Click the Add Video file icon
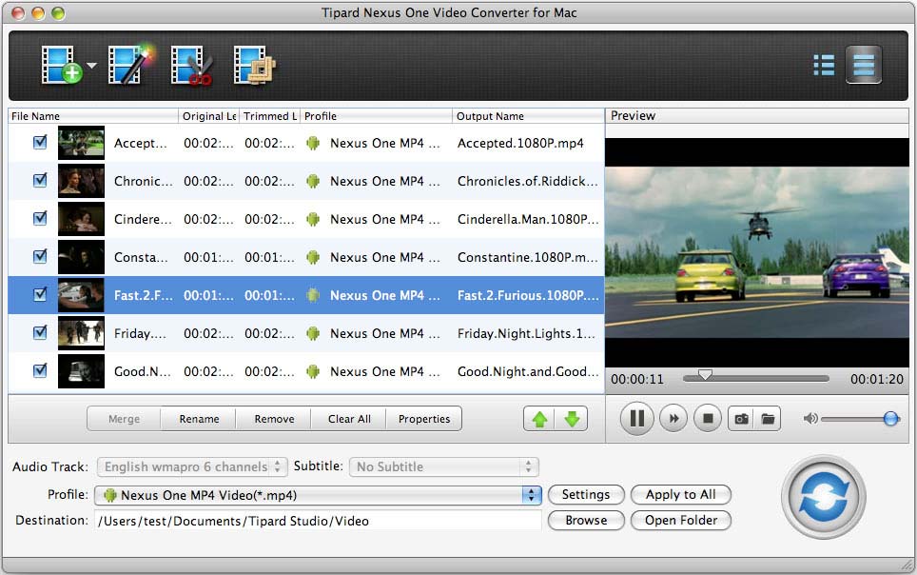917x575 pixels. 61,65
